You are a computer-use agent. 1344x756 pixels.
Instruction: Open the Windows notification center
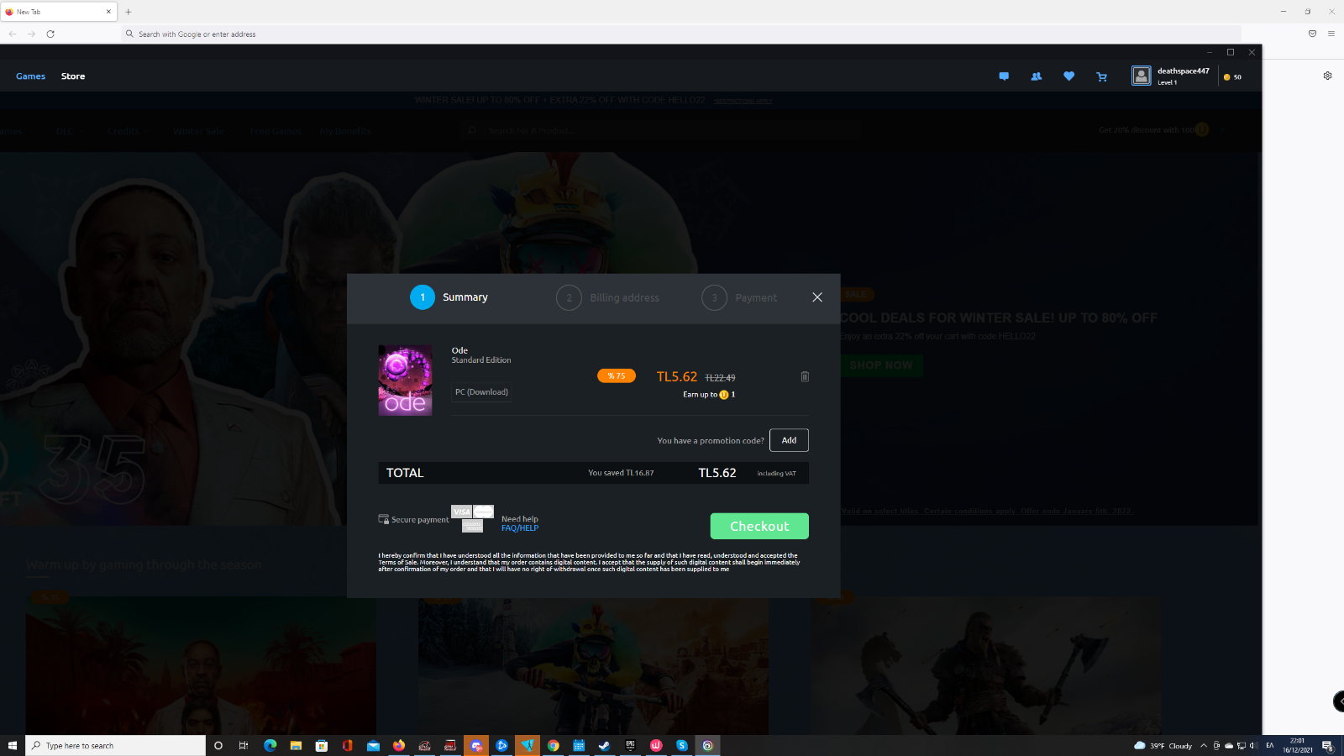(x=1327, y=745)
